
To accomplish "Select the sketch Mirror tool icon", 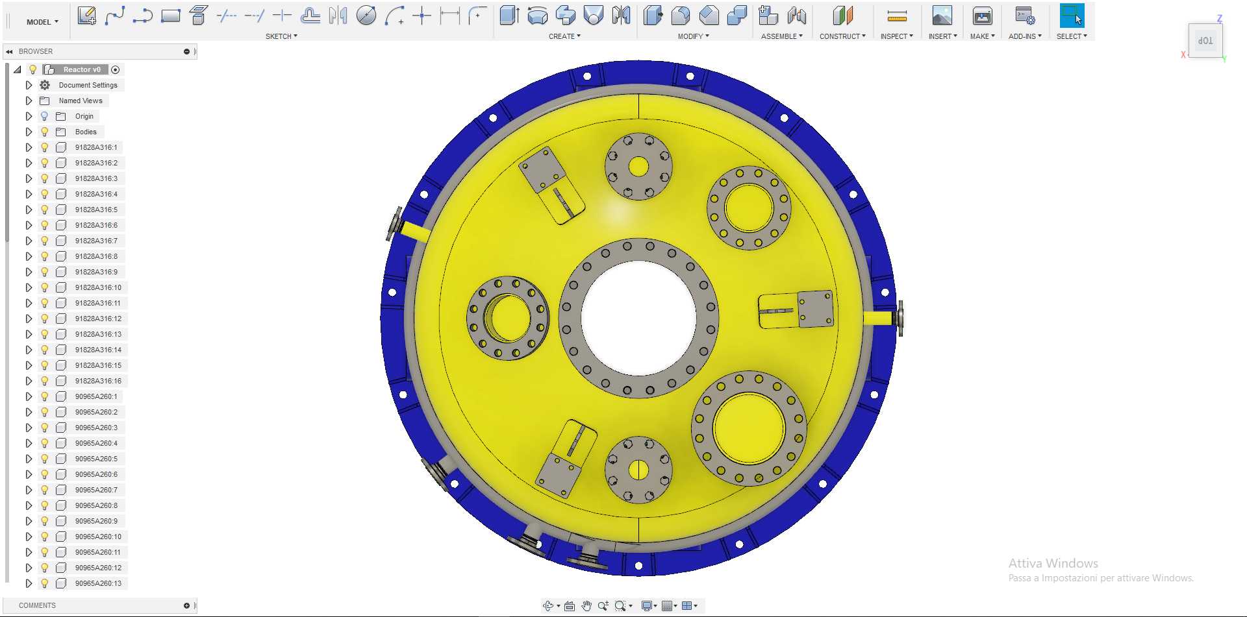I will pos(338,16).
